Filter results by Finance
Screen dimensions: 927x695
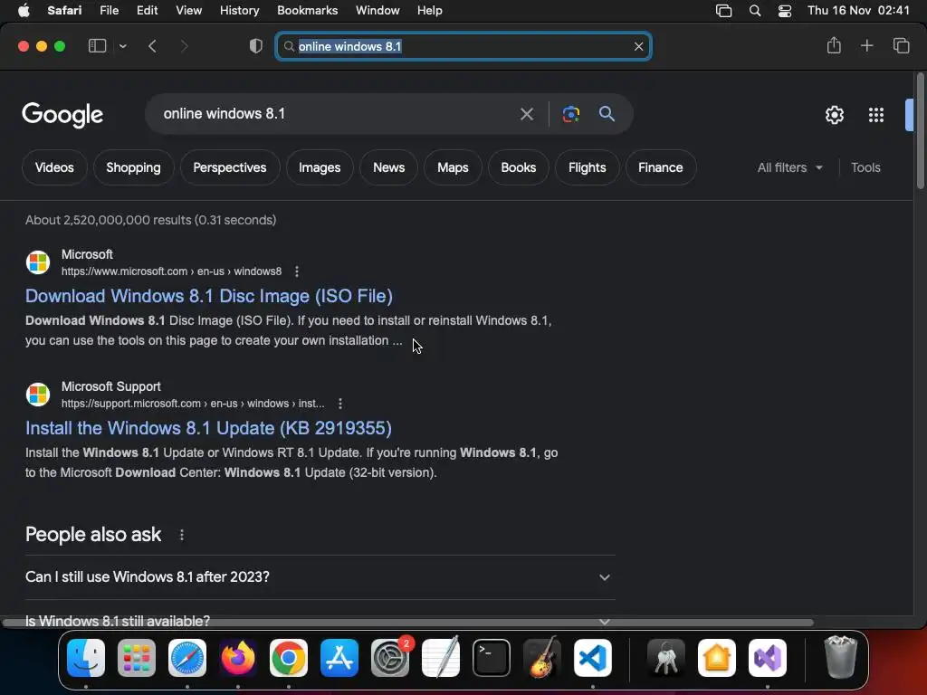660,167
